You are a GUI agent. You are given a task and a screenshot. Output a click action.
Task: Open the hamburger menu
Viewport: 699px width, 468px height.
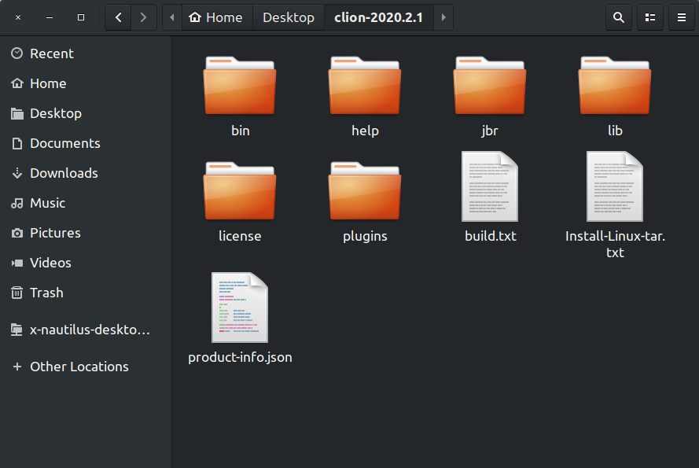coord(681,17)
